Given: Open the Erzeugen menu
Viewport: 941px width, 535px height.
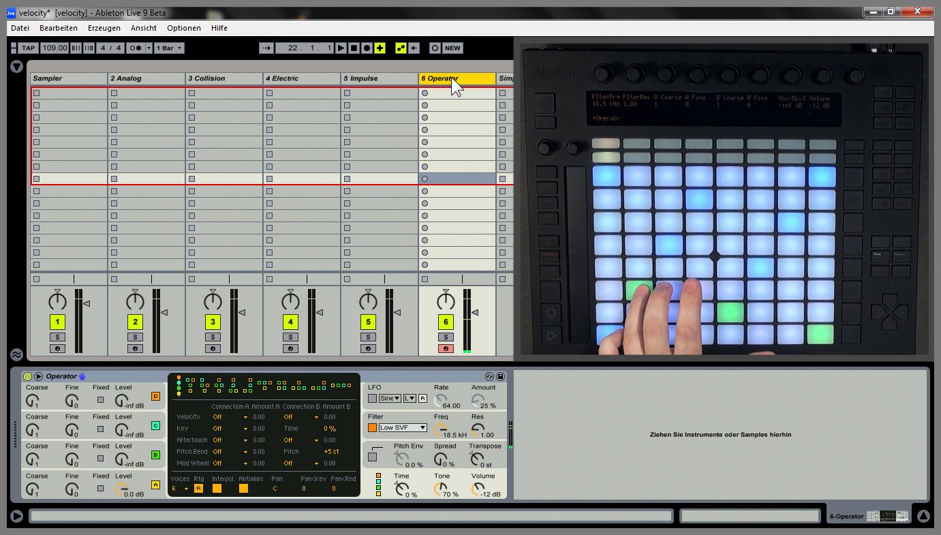Looking at the screenshot, I should pyautogui.click(x=104, y=28).
